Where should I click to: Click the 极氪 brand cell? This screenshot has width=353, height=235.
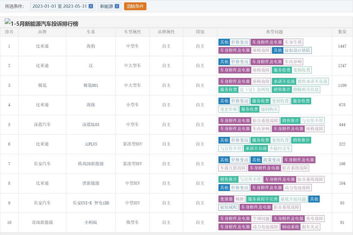point(42,85)
